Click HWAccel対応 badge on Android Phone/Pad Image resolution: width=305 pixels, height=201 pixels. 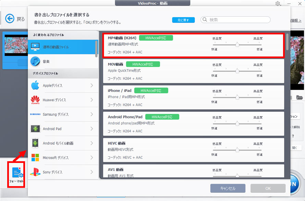tap(162, 117)
